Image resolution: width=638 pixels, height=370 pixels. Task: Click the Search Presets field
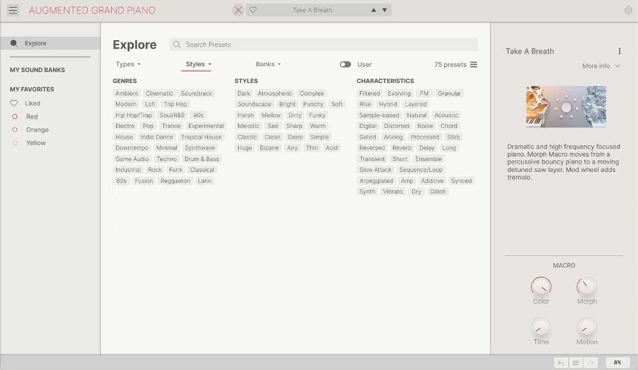coord(325,45)
